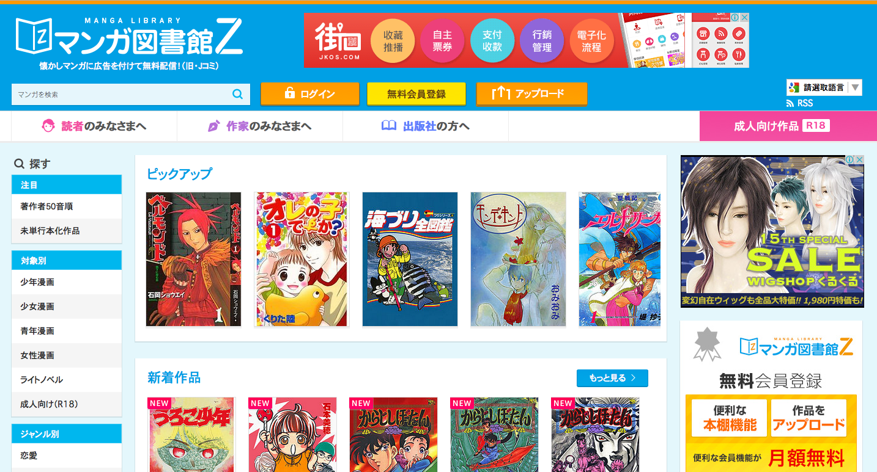
Task: Open the 海づり全図鑑 manga cover
Action: point(410,260)
